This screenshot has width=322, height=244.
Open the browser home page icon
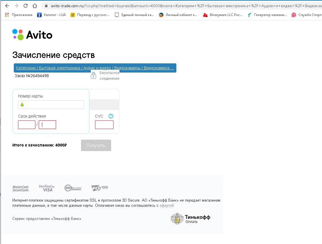tap(35, 6)
